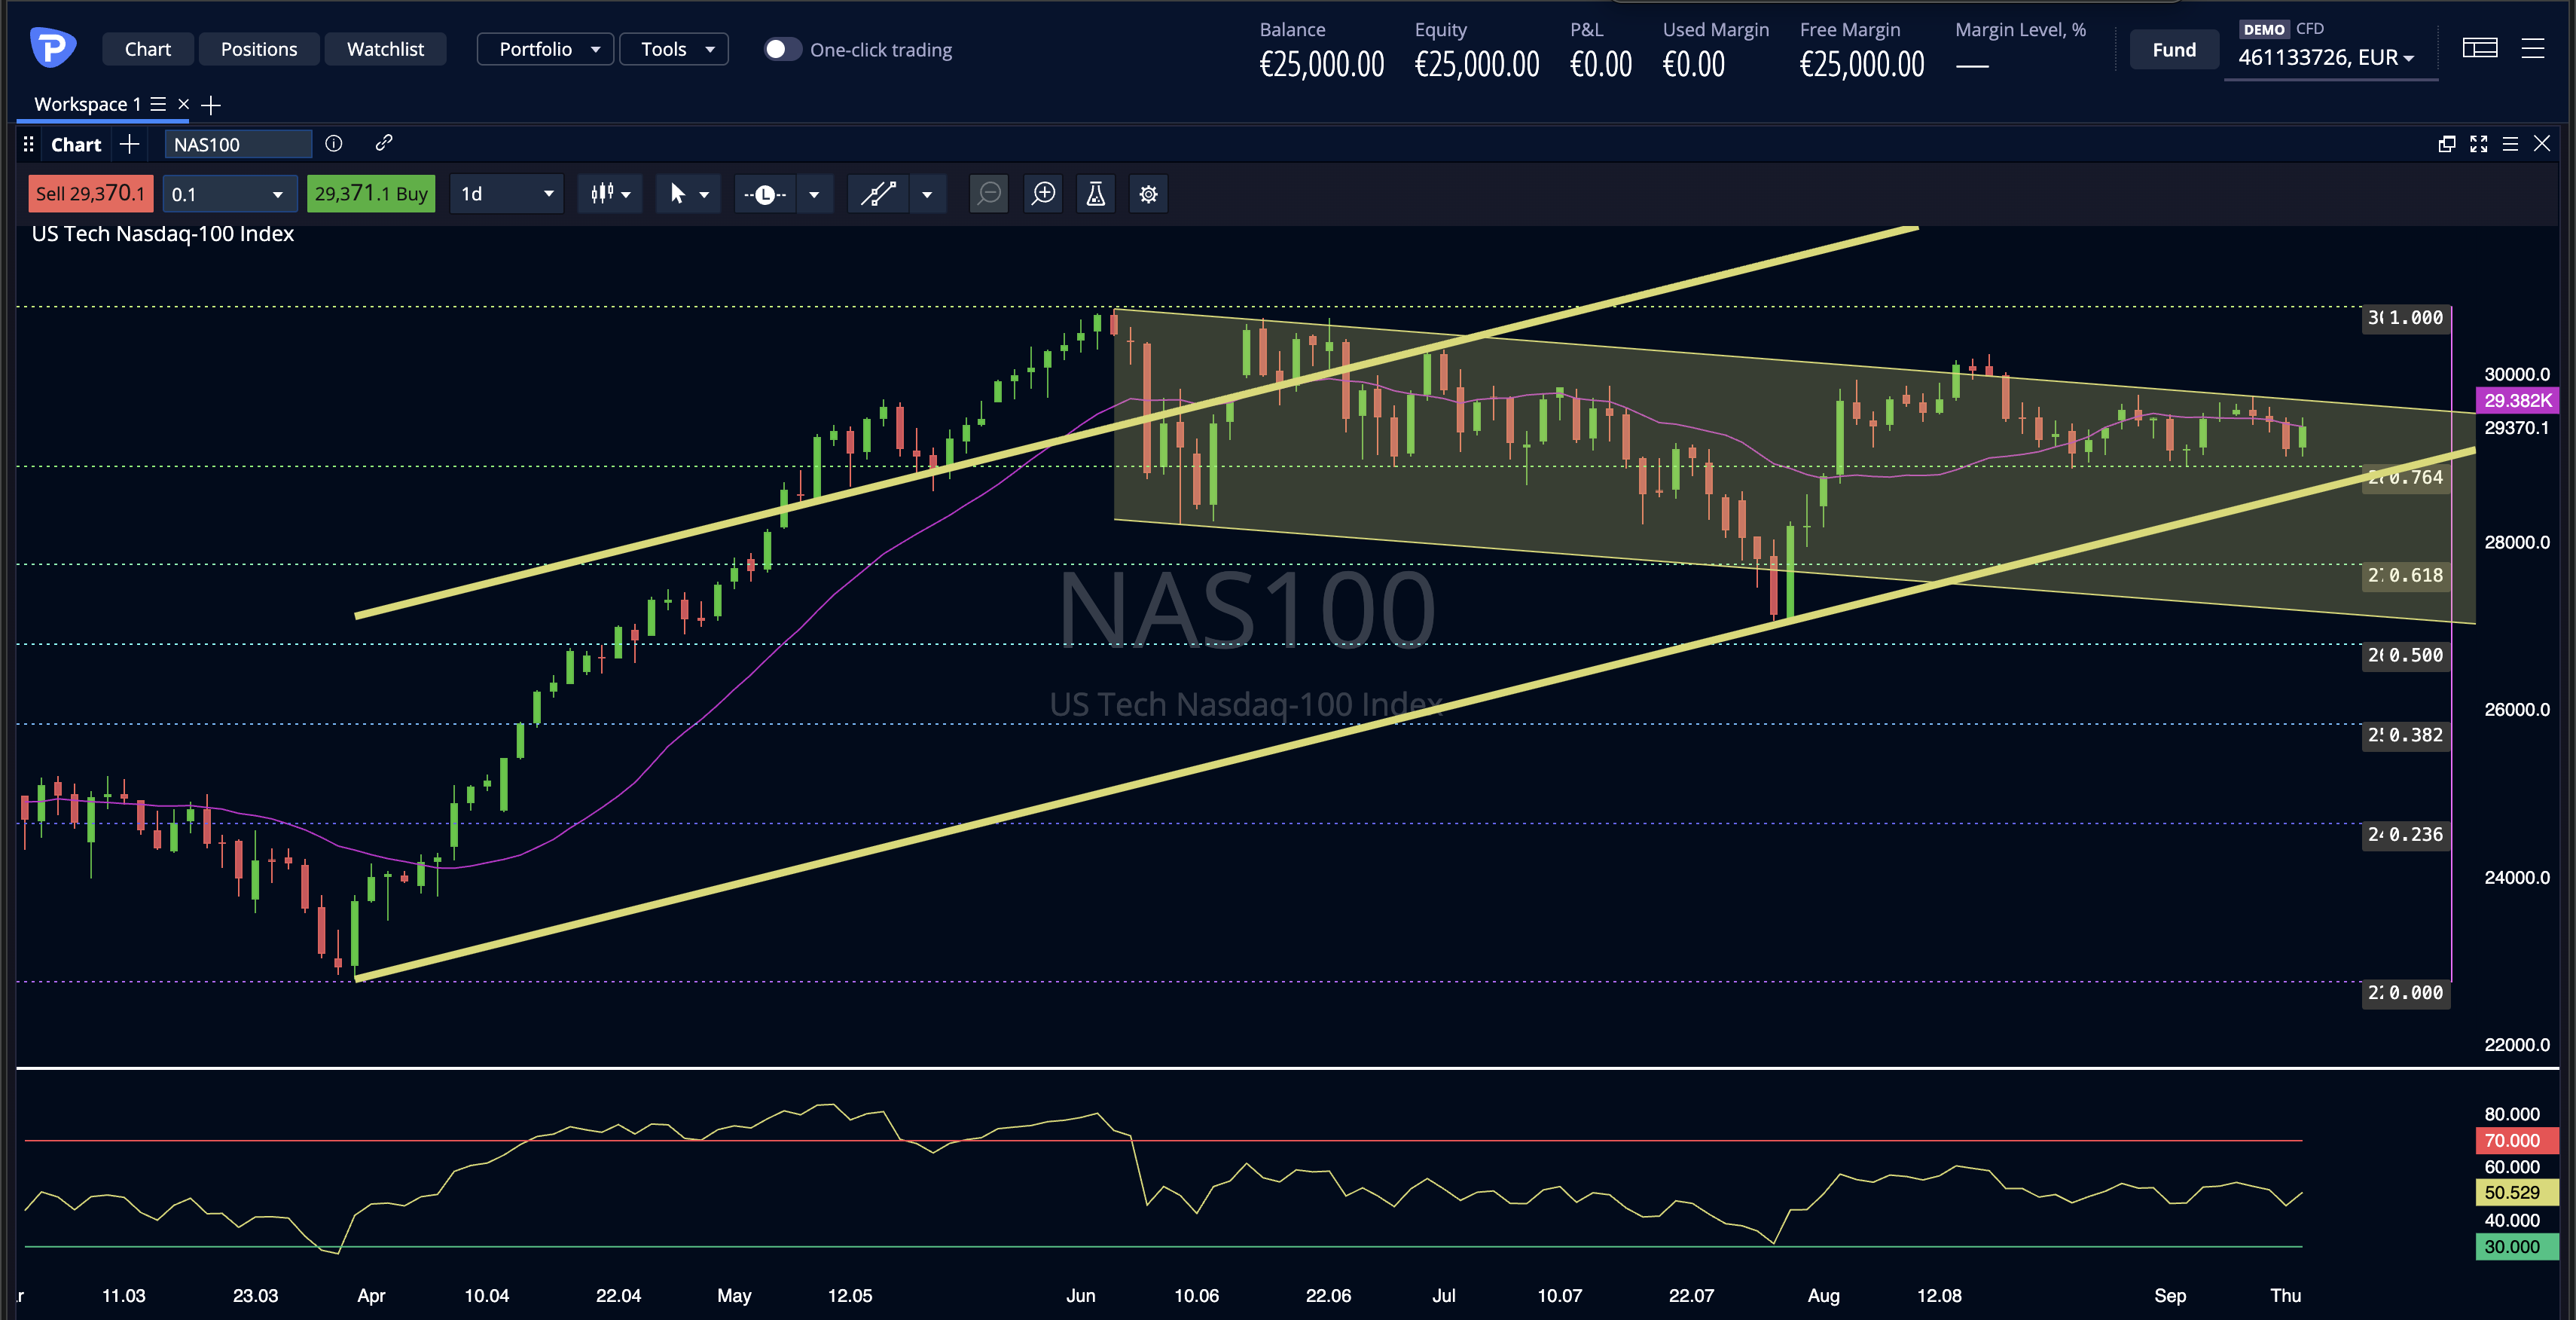Open the Chart menu tab
The width and height of the screenshot is (2576, 1320).
pos(147,49)
